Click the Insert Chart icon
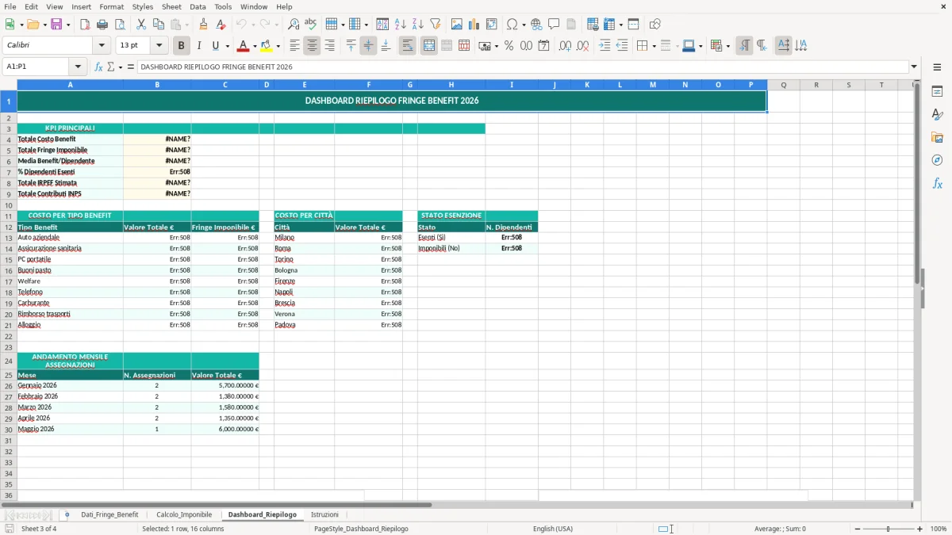 [x=474, y=25]
